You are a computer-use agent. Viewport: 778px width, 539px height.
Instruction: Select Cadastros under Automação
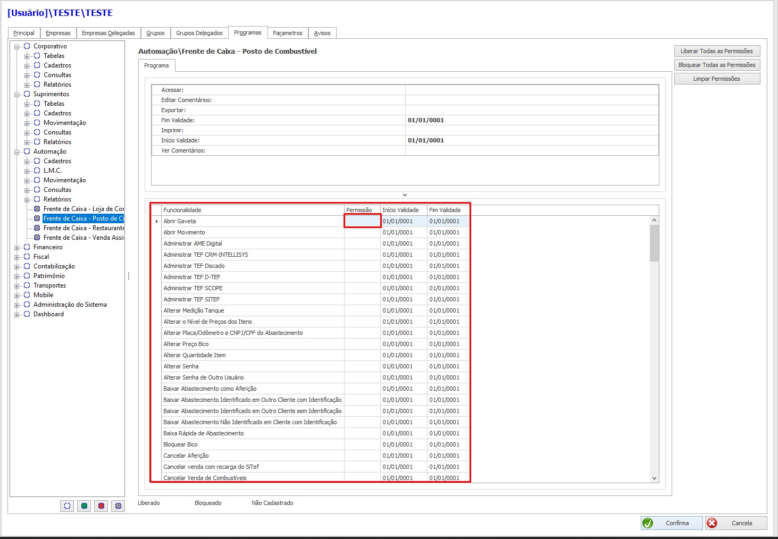click(x=57, y=161)
